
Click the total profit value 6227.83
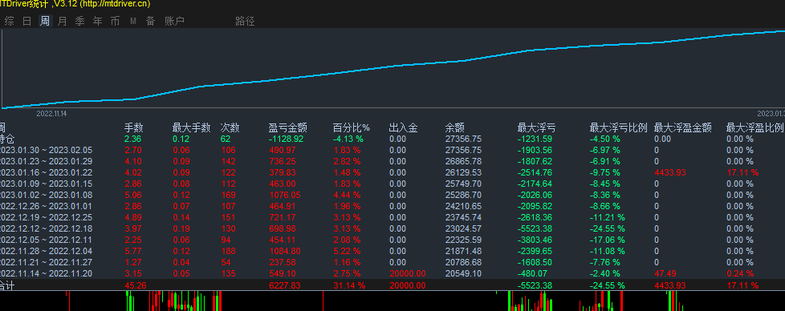[284, 285]
